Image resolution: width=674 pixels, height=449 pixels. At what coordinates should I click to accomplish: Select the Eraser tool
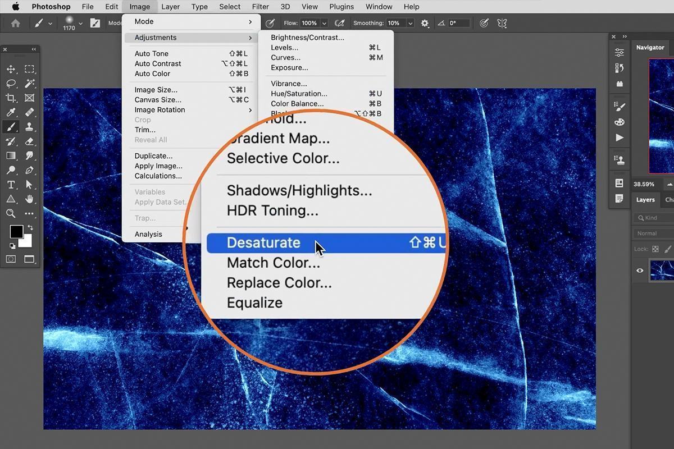click(x=30, y=141)
